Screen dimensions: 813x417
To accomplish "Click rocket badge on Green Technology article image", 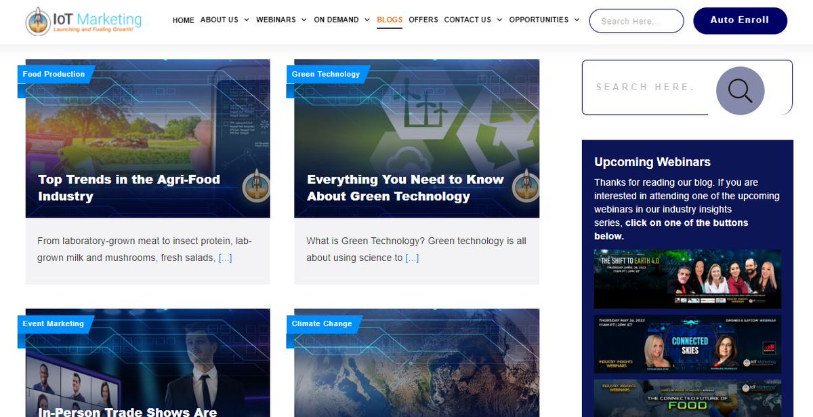I will (x=526, y=184).
